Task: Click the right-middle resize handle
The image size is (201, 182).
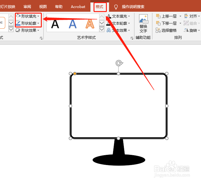Action: point(167,106)
